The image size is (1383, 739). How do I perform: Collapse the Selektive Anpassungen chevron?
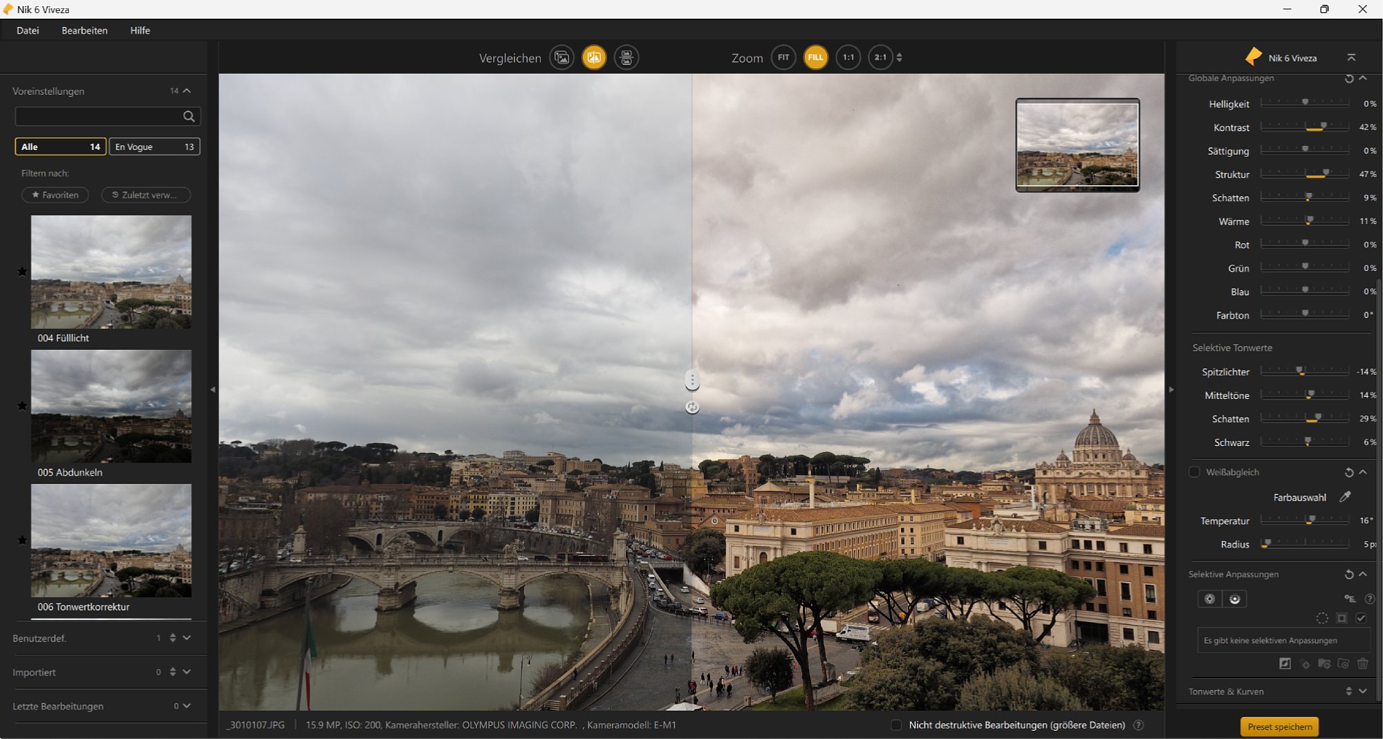[x=1363, y=574]
